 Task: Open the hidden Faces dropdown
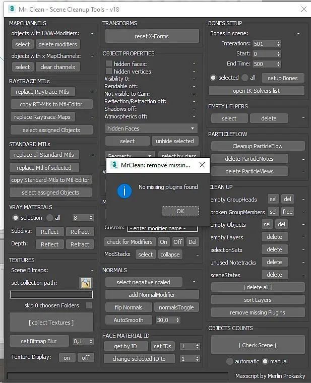pos(151,129)
